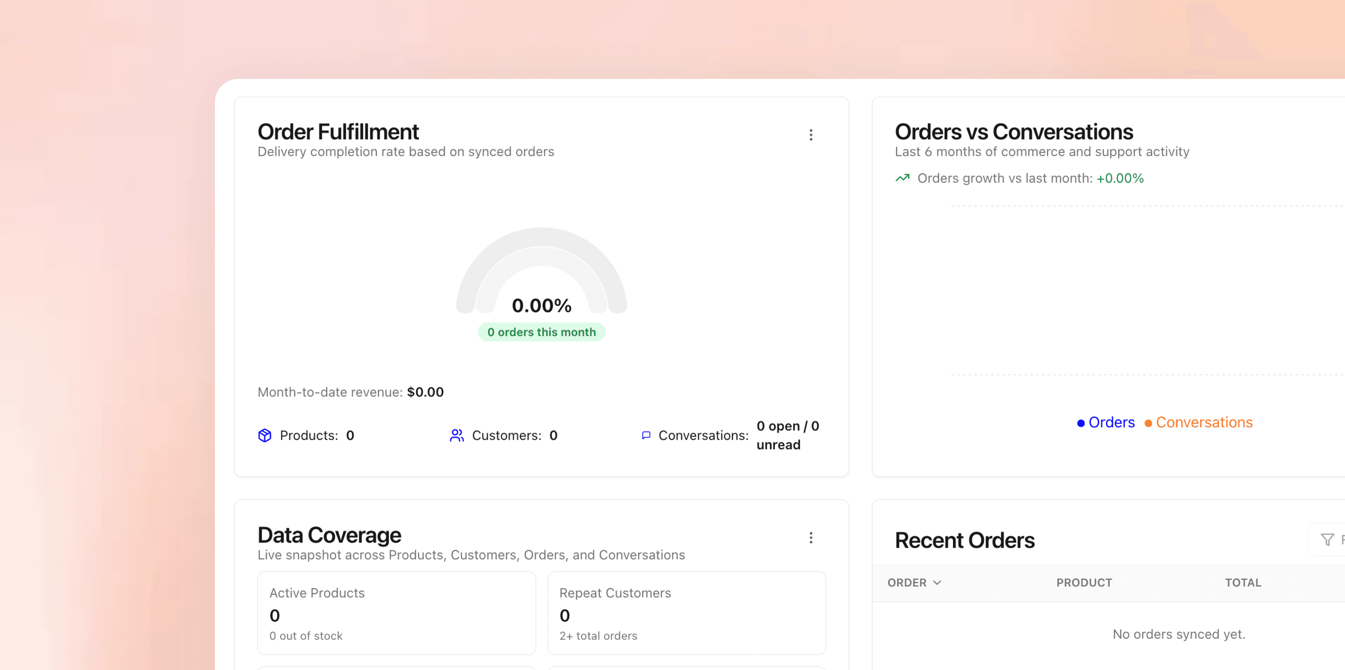Image resolution: width=1345 pixels, height=670 pixels.
Task: Open the Data Coverage three-dot menu
Action: click(811, 537)
